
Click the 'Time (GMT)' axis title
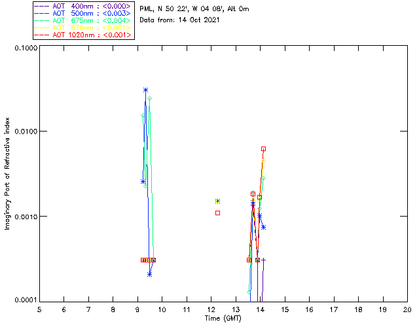(x=223, y=319)
